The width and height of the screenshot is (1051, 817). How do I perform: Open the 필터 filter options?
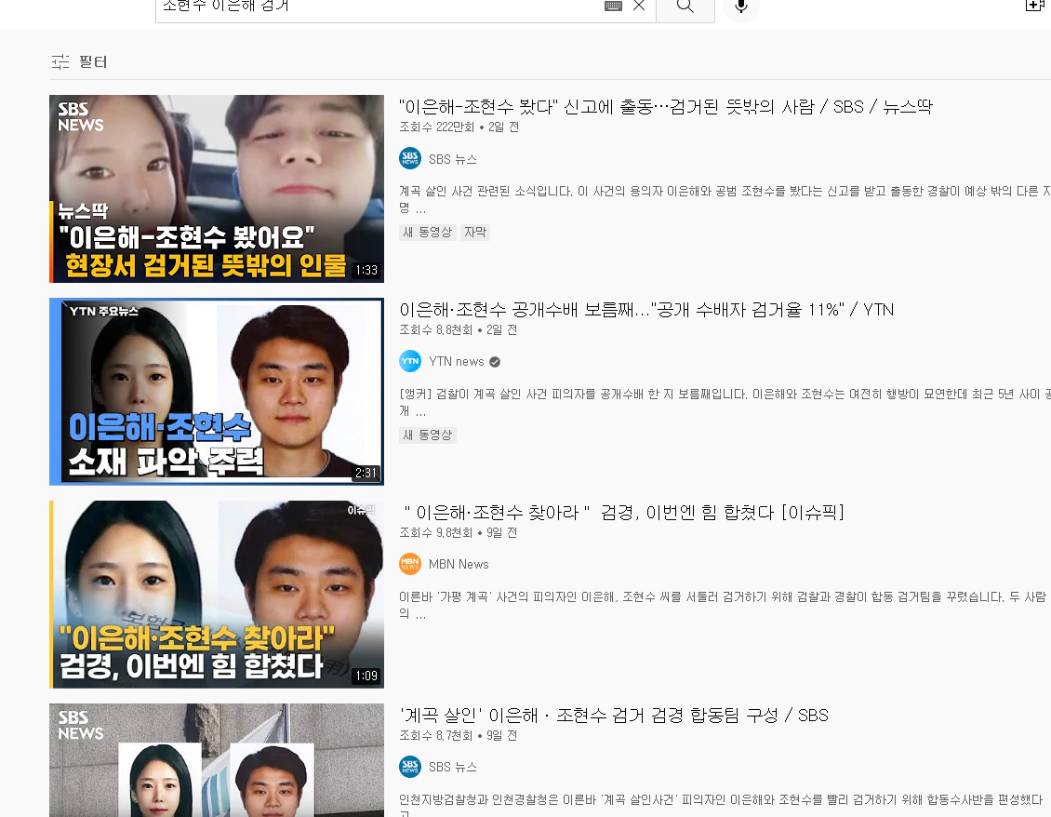(x=80, y=61)
